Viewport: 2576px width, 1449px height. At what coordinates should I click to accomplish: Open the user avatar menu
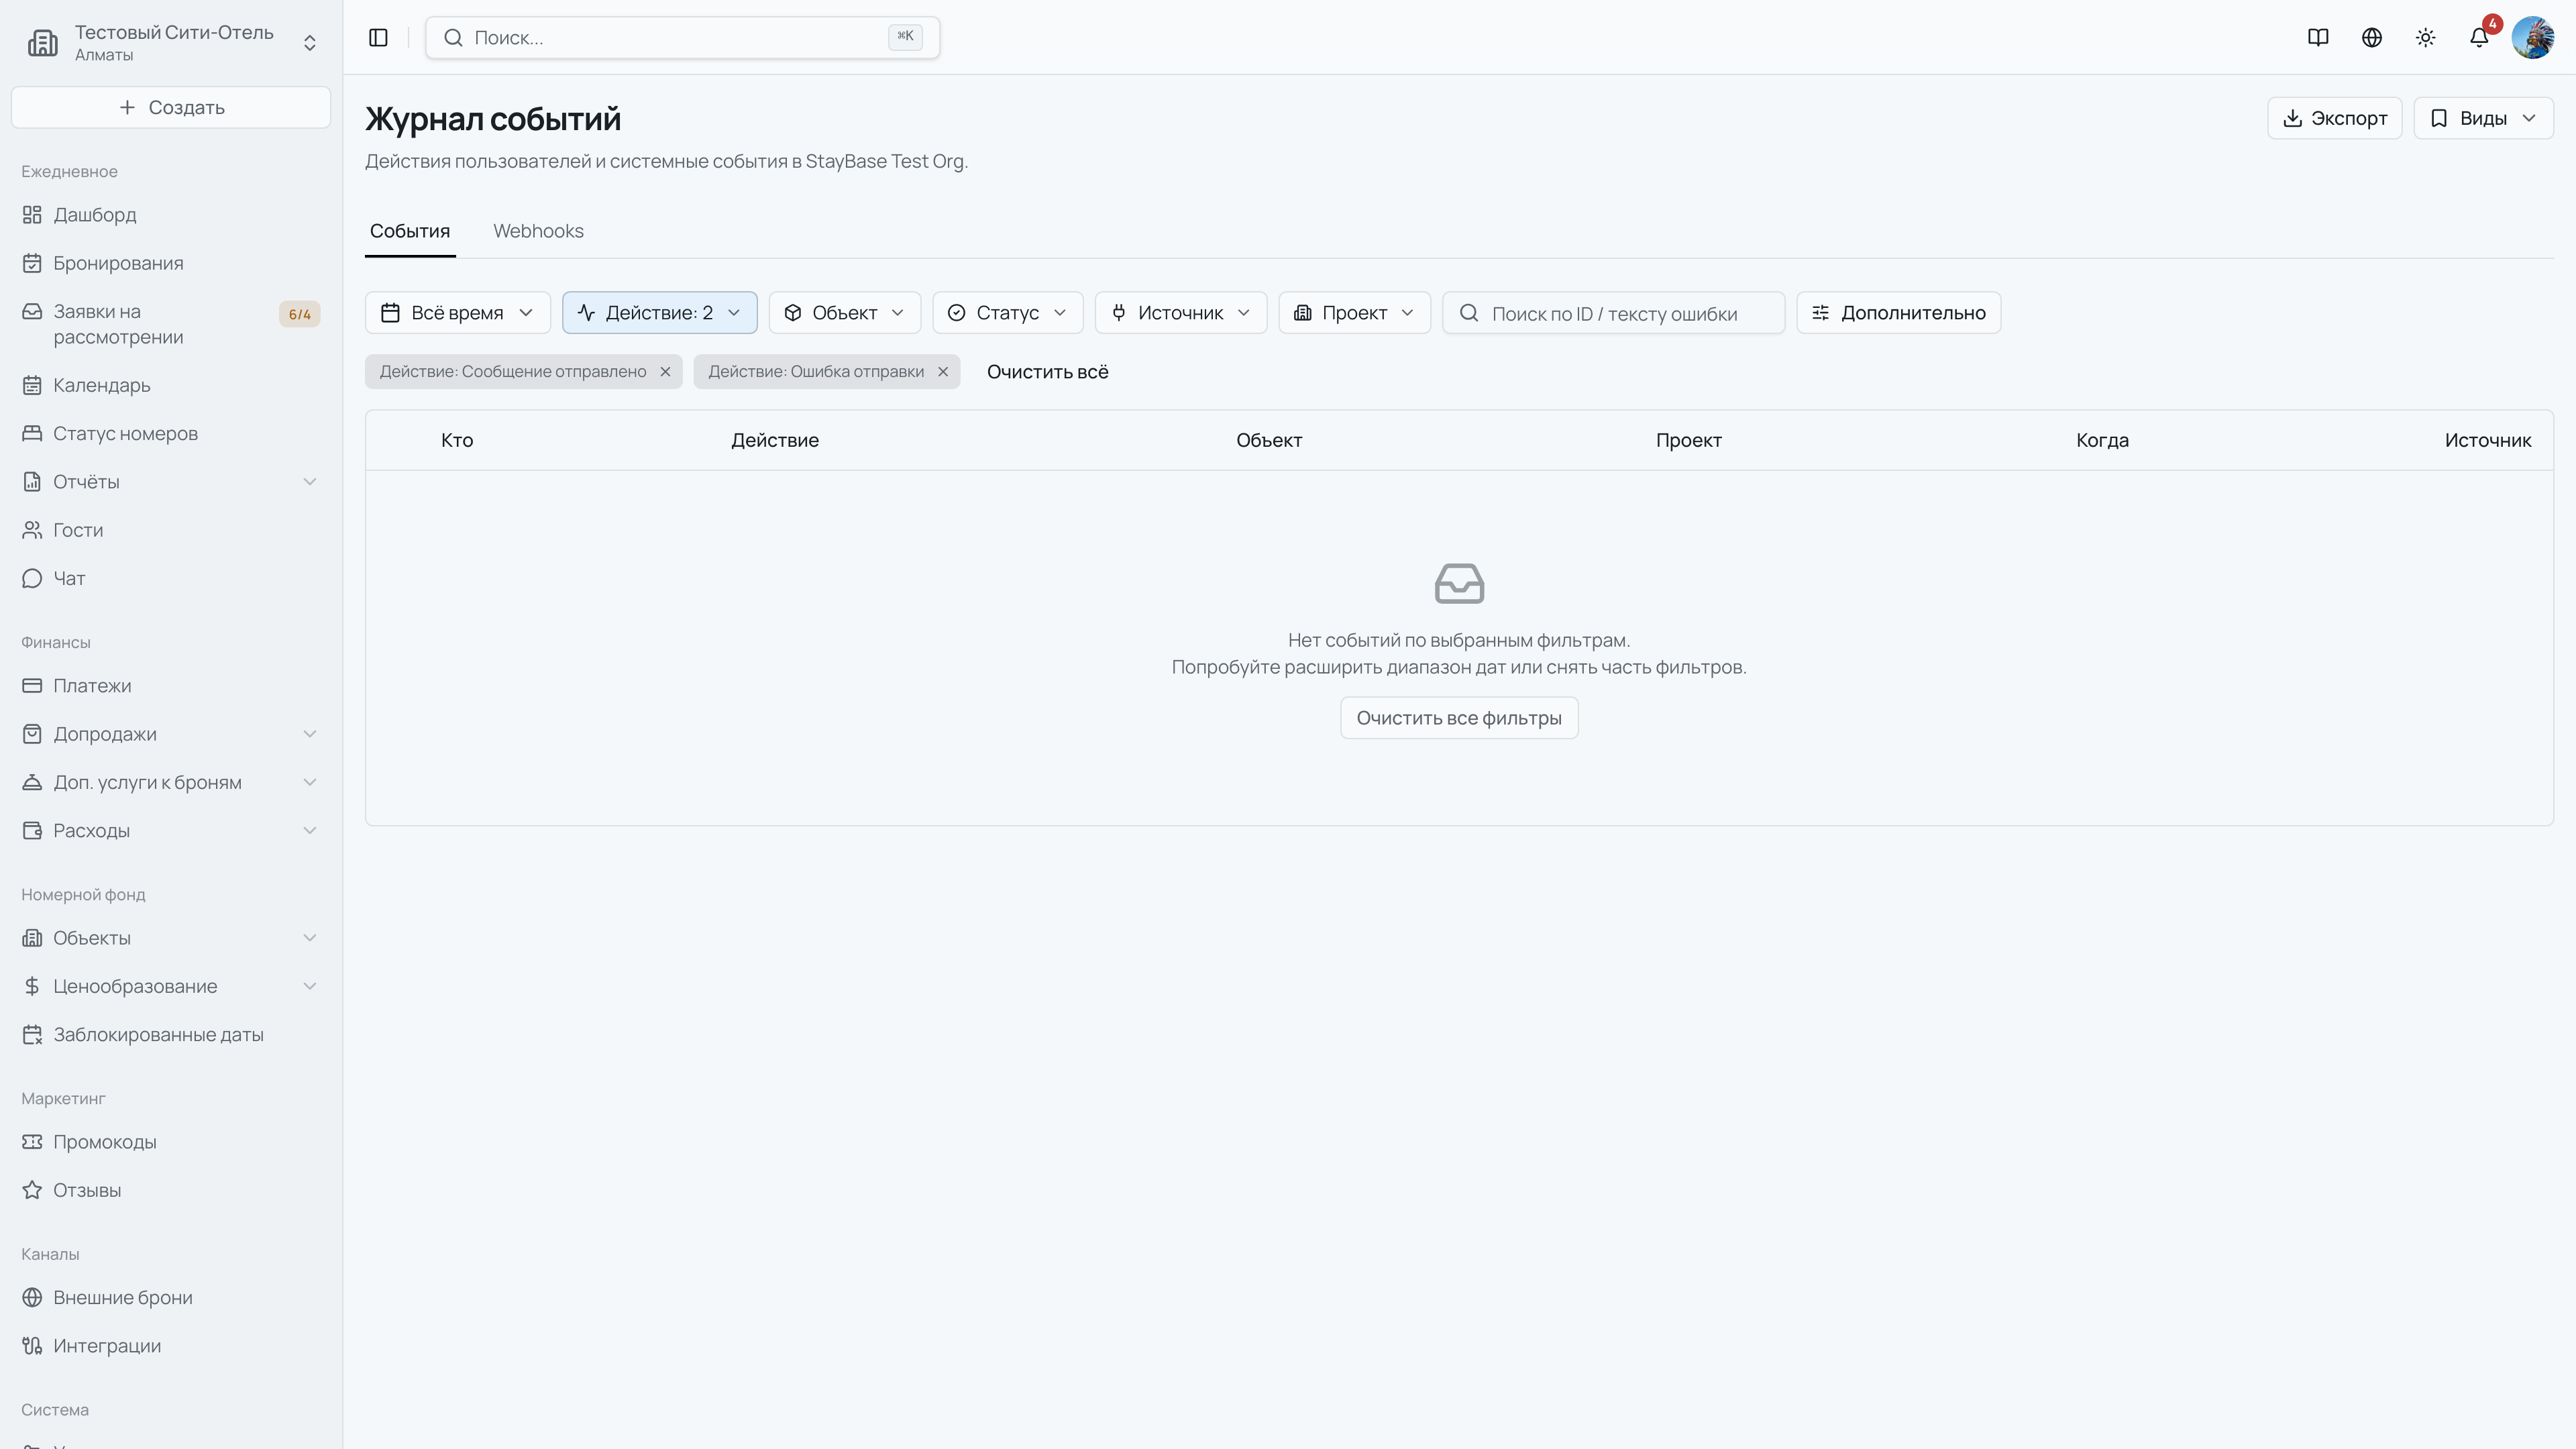click(2533, 38)
